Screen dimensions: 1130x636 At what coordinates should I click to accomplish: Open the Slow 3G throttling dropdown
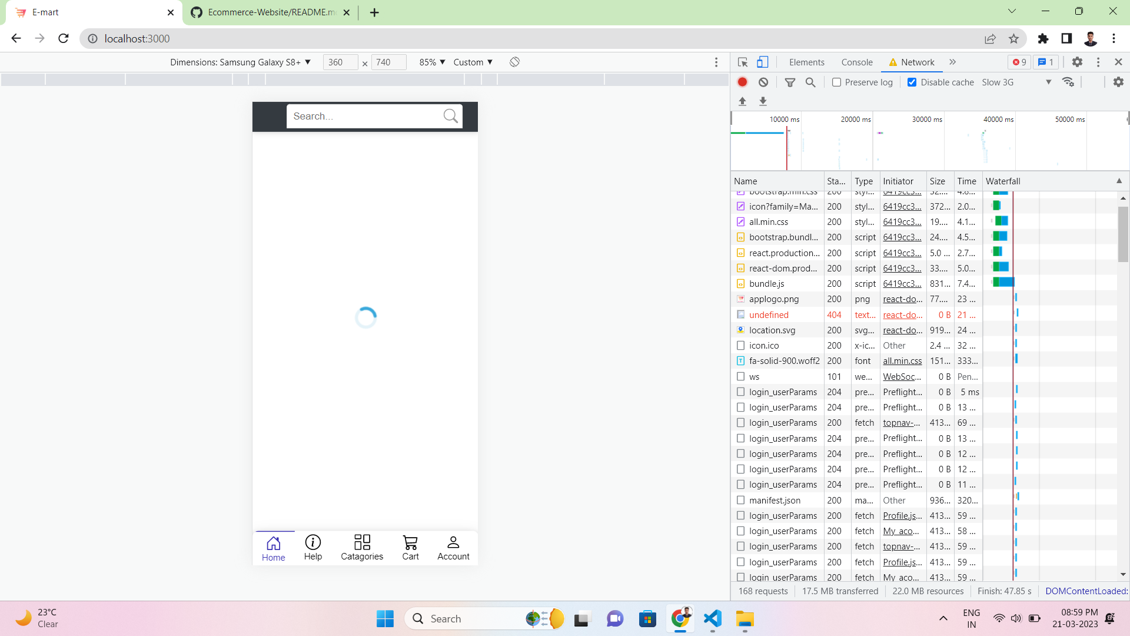coord(1012,82)
